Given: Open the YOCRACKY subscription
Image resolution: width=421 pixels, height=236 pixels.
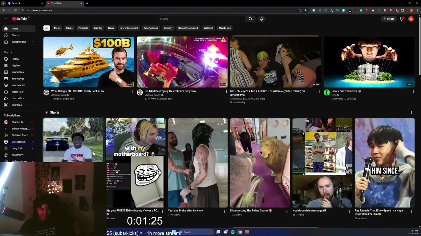Looking at the screenshot, I should [19, 155].
